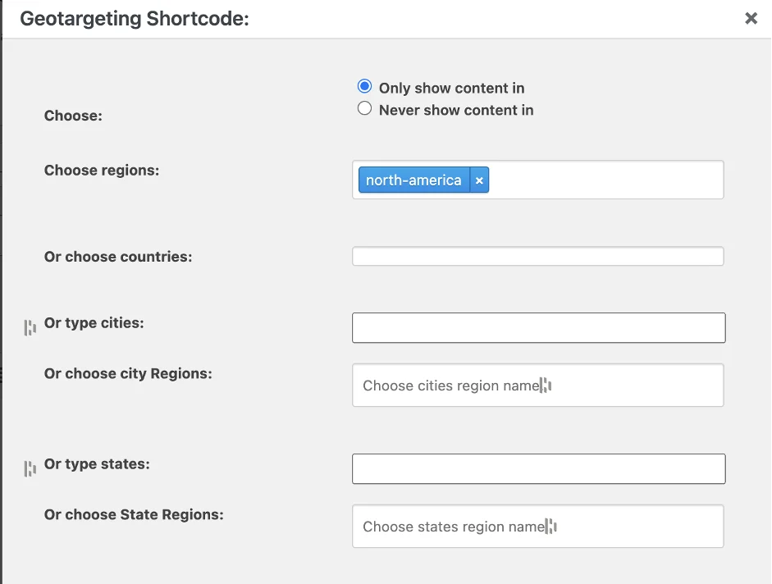Viewport: 772px width, 584px height.
Task: Select 'Never show content in' option
Action: (364, 108)
